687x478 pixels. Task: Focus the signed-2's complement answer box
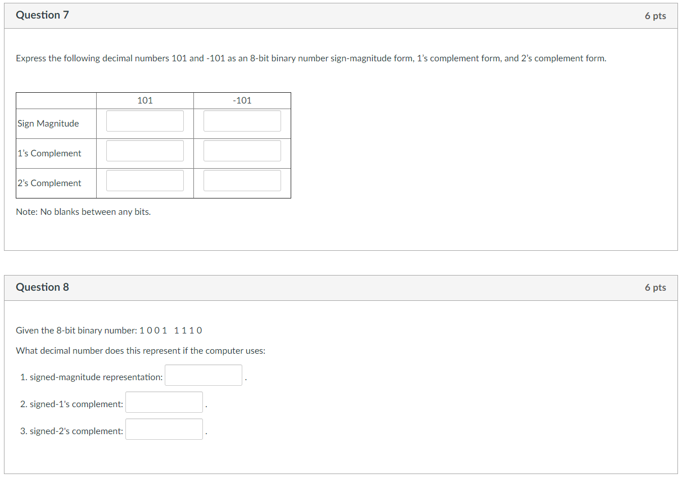coord(164,429)
